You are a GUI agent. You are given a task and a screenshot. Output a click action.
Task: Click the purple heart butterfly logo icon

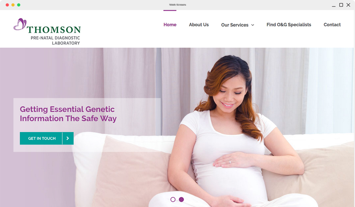pos(20,24)
